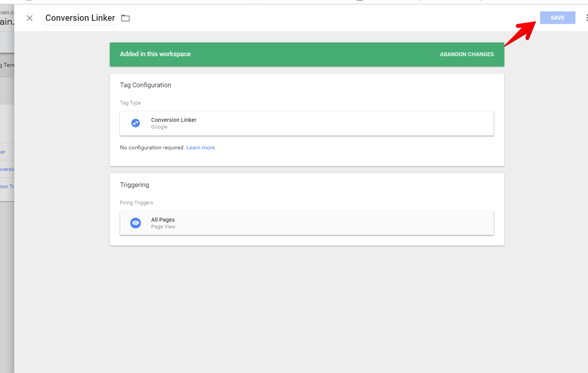This screenshot has height=373, width=588.
Task: Click the cut-off 'er' link behind overlay
Action: point(3,152)
